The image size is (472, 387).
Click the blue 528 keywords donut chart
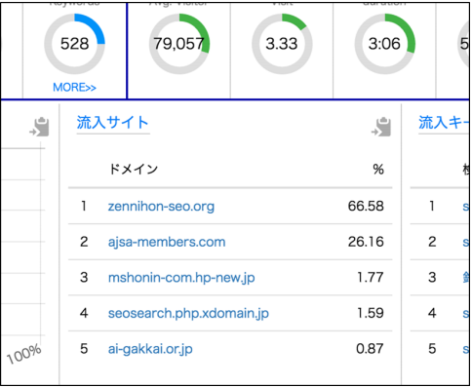click(74, 44)
